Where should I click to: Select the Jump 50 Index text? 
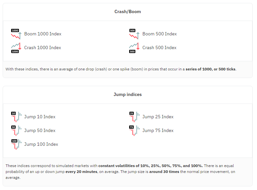pyautogui.click(x=40, y=131)
